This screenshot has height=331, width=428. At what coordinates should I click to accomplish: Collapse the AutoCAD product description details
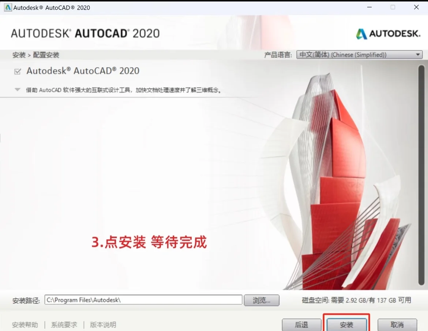click(x=17, y=89)
